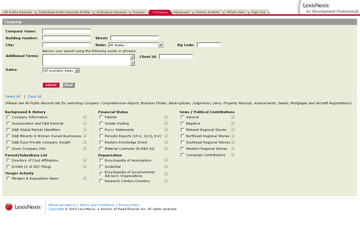Open info for Directory of Corp Affiliations
Image resolution: width=360 pixels, height=242 pixels.
pyautogui.click(x=85, y=160)
